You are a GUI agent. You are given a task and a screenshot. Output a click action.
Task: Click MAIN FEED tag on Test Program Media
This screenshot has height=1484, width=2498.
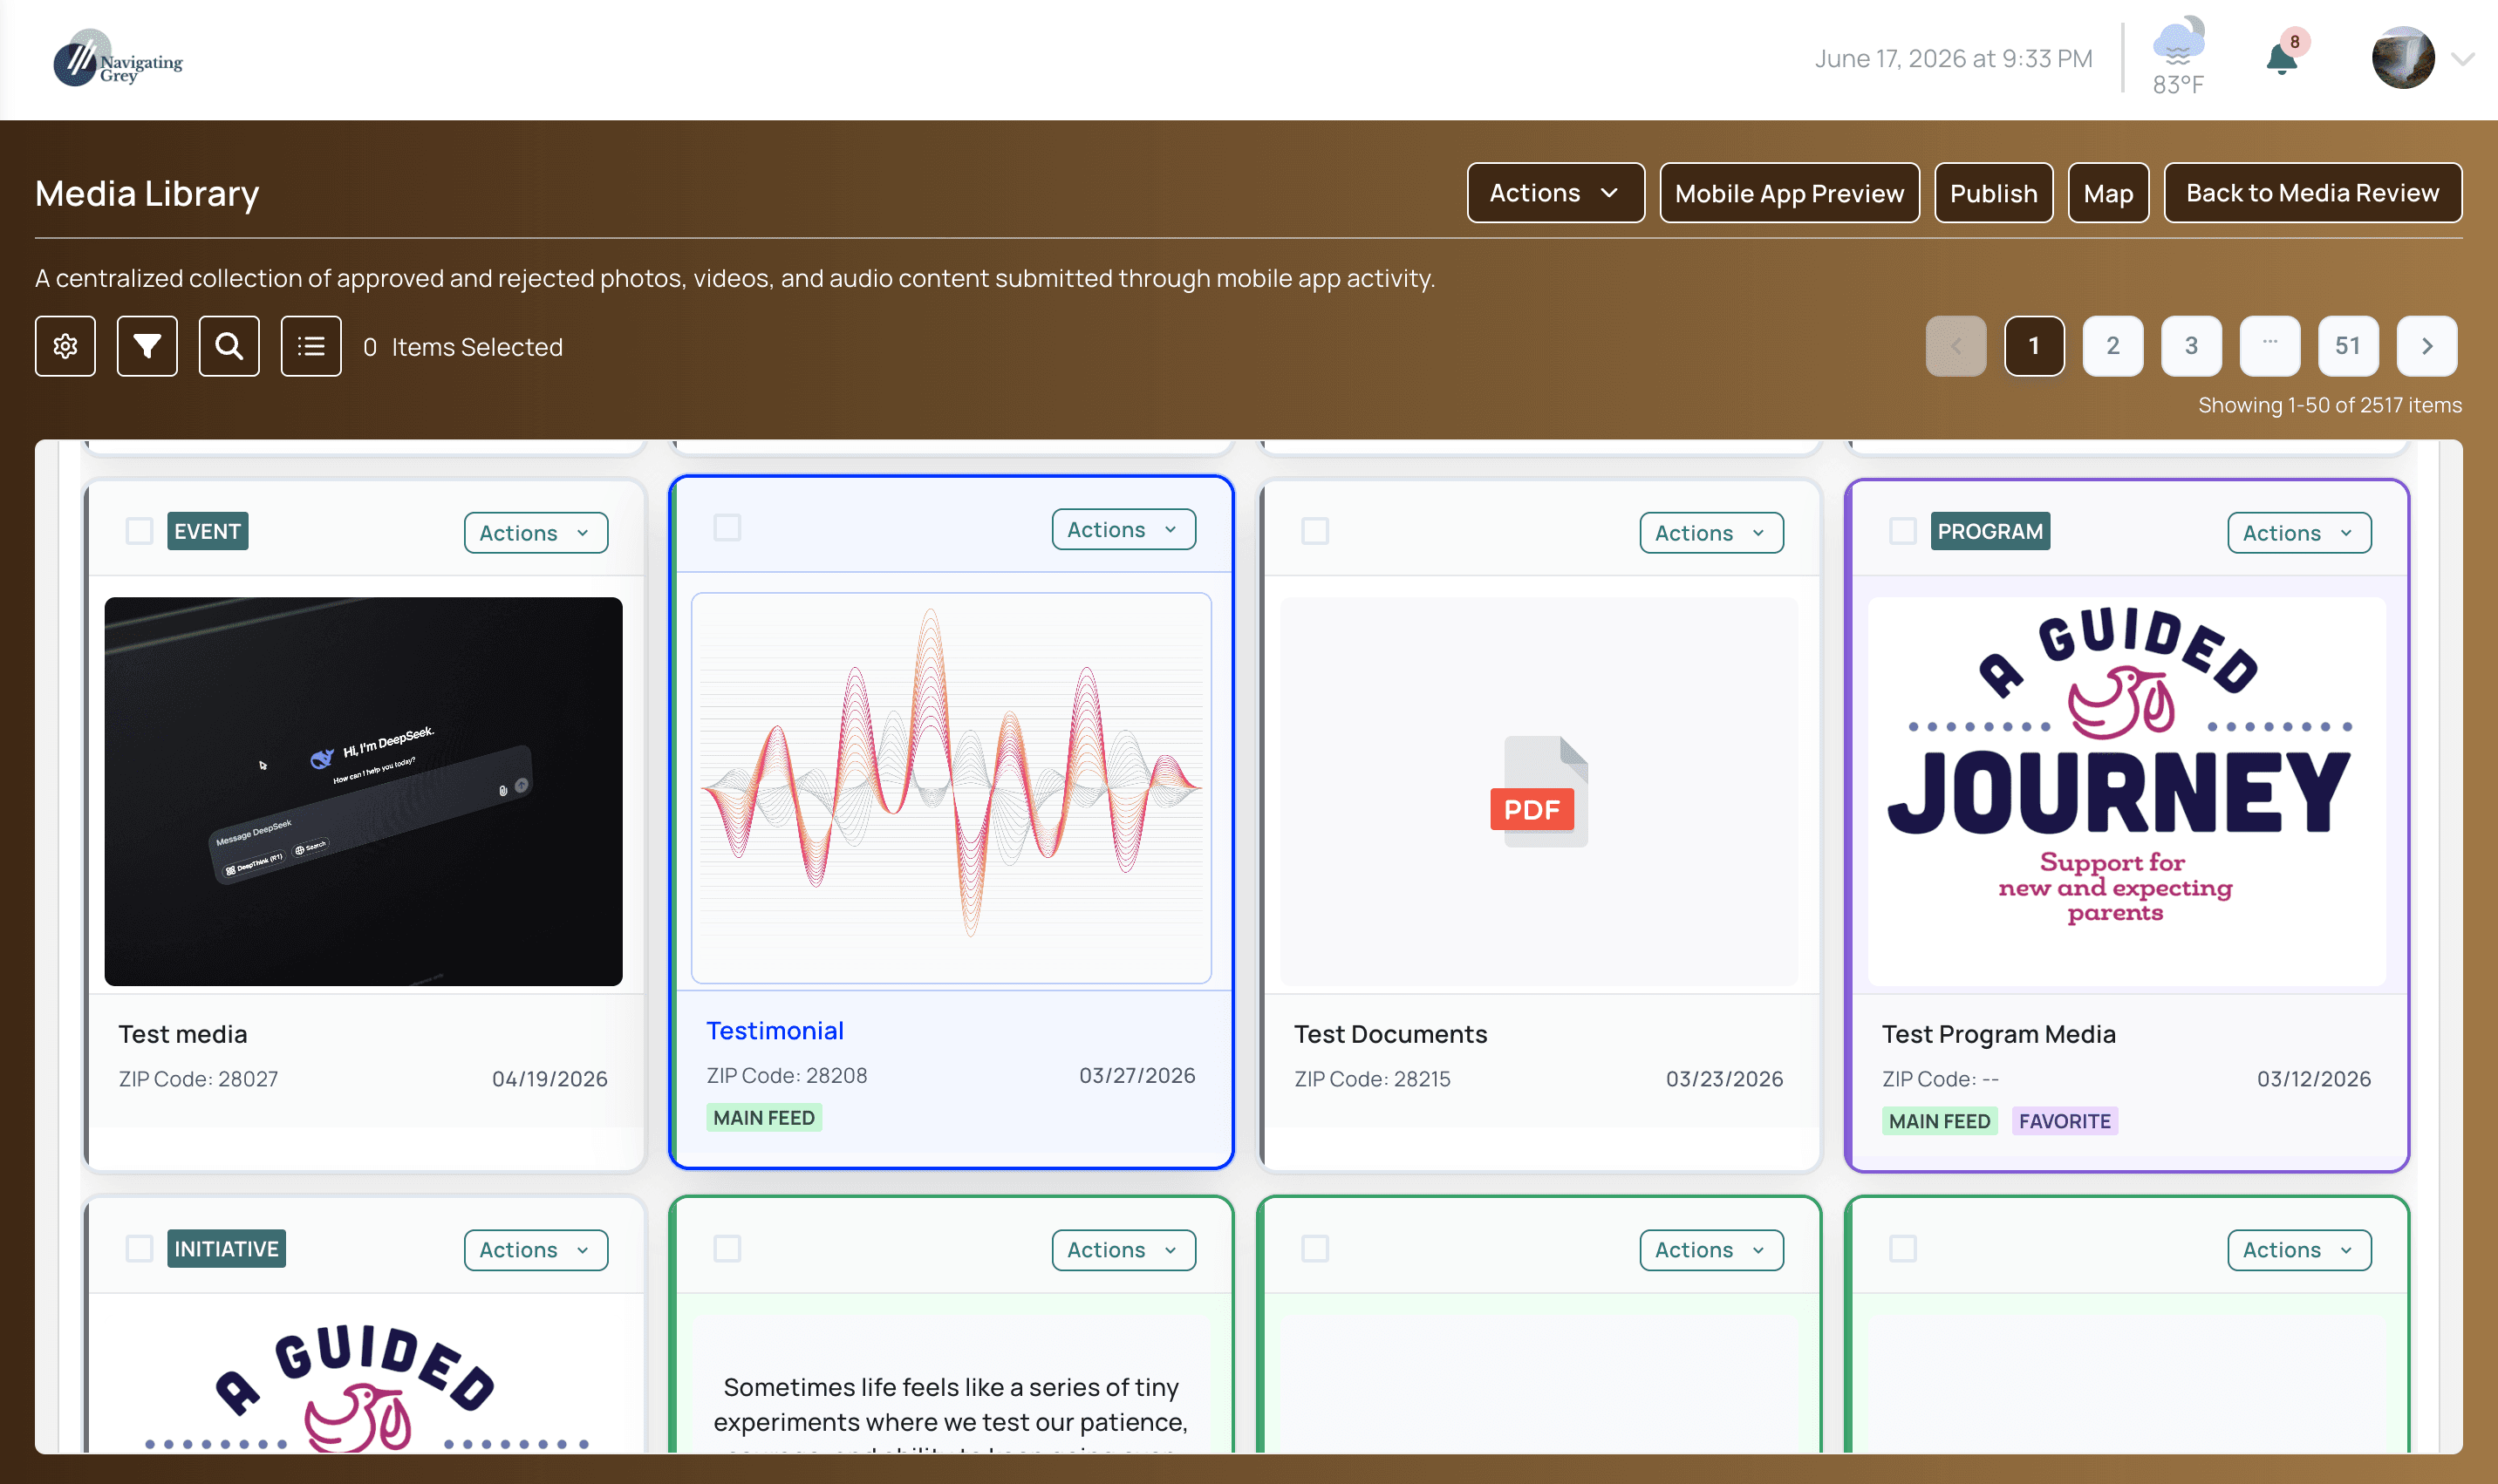point(1940,1121)
